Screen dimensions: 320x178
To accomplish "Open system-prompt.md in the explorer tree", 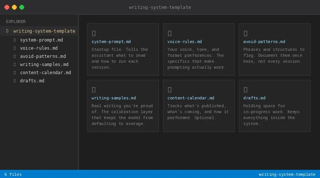I will (x=41, y=40).
